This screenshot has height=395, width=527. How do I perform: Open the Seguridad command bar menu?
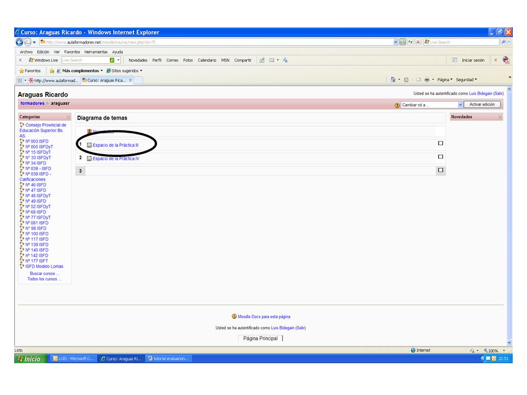click(x=467, y=80)
